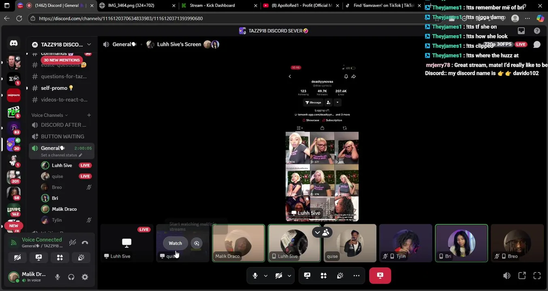Open browser tab actions menu icon
Image resolution: width=548 pixels, height=291 pixels.
[x=7, y=6]
